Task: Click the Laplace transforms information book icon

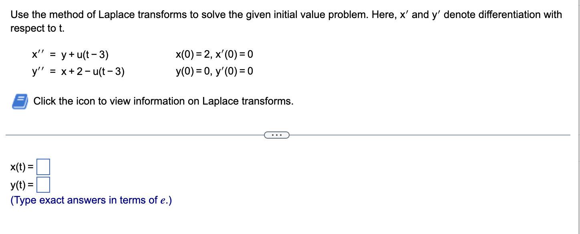Action: point(20,101)
